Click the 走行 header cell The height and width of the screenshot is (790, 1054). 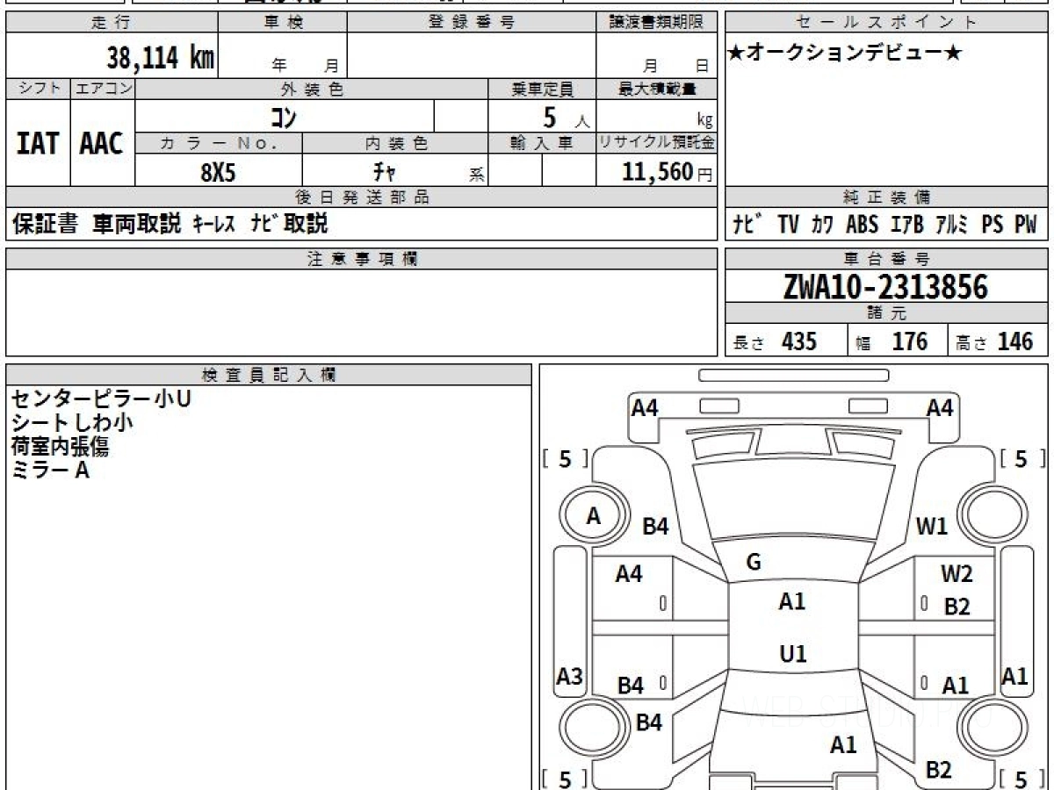[x=112, y=24]
